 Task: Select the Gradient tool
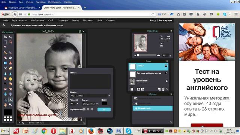[5, 63]
